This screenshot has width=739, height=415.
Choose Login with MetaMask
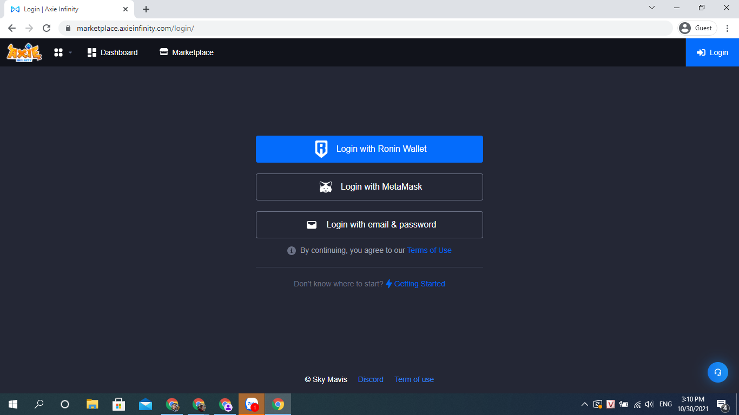pos(369,187)
